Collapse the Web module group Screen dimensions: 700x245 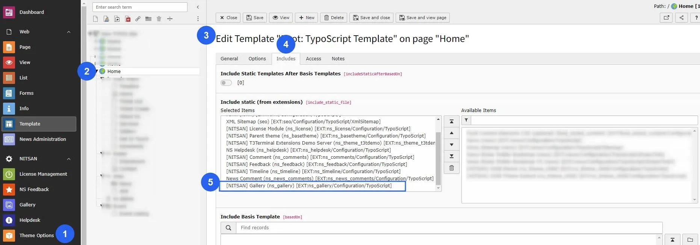click(x=69, y=32)
